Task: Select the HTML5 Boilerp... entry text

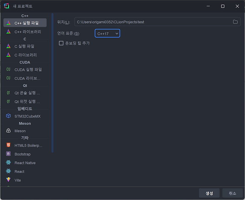Action: coord(28,145)
